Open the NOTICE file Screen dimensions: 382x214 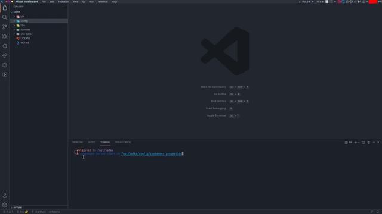point(24,43)
